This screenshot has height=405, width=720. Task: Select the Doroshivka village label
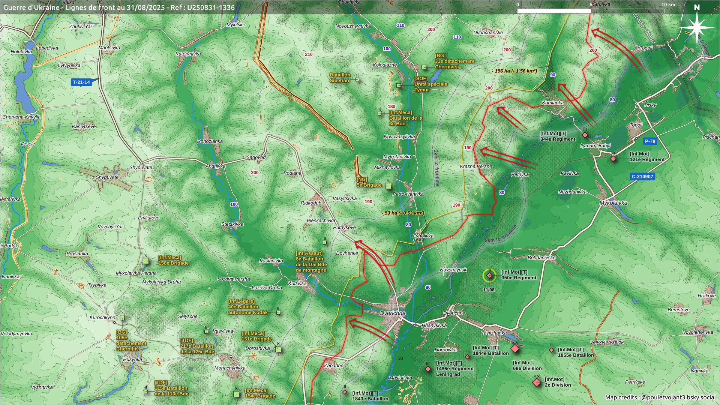(x=258, y=348)
